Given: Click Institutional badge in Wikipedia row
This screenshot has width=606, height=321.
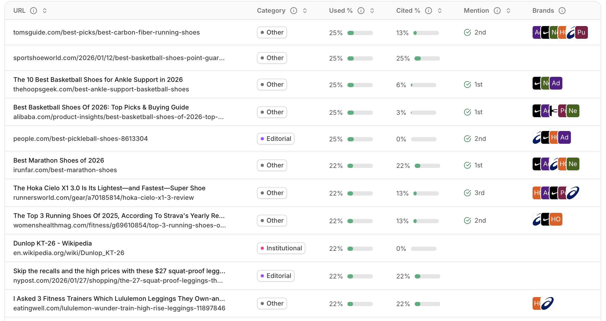Looking at the screenshot, I should [x=281, y=248].
